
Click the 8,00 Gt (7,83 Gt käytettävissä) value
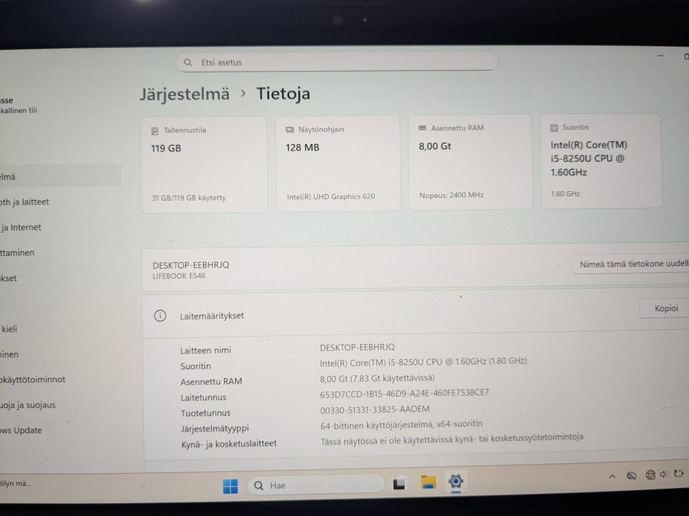coord(377,378)
